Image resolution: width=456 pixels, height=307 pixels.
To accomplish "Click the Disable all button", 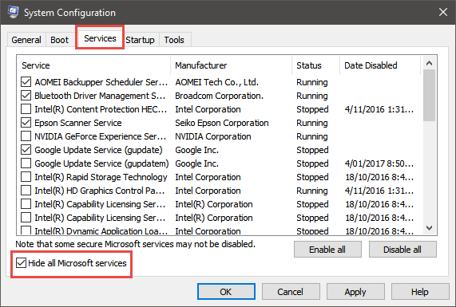I will coord(402,250).
